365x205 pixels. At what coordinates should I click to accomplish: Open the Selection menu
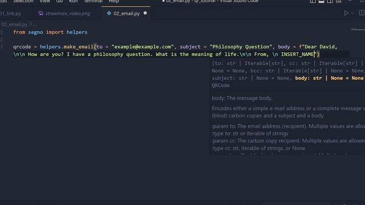(x=23, y=1)
